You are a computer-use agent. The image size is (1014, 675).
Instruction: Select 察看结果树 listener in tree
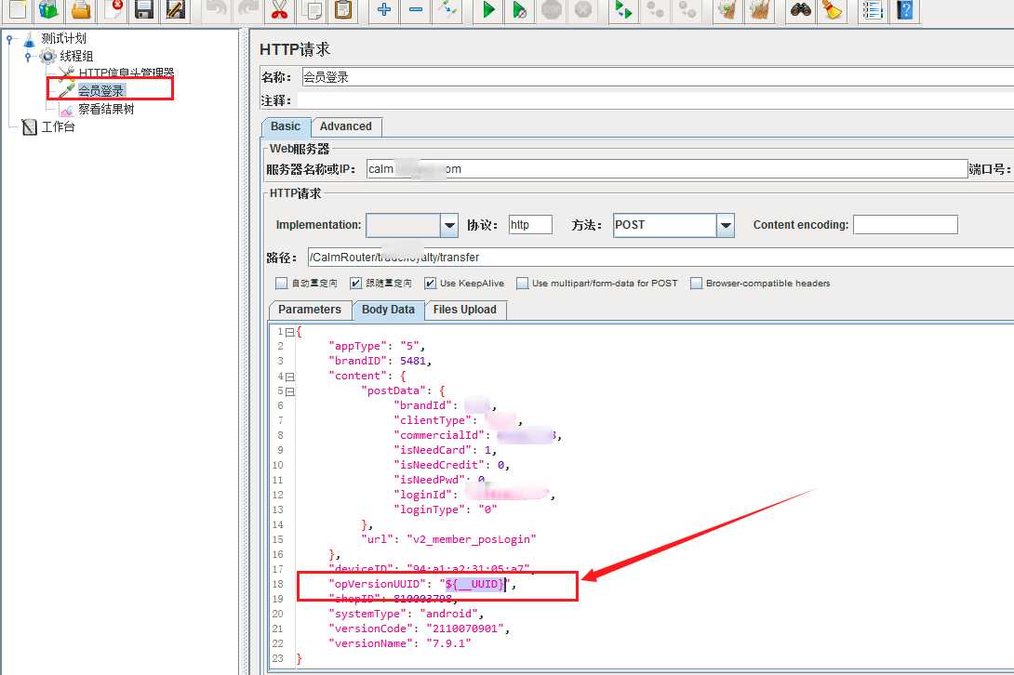tap(106, 109)
